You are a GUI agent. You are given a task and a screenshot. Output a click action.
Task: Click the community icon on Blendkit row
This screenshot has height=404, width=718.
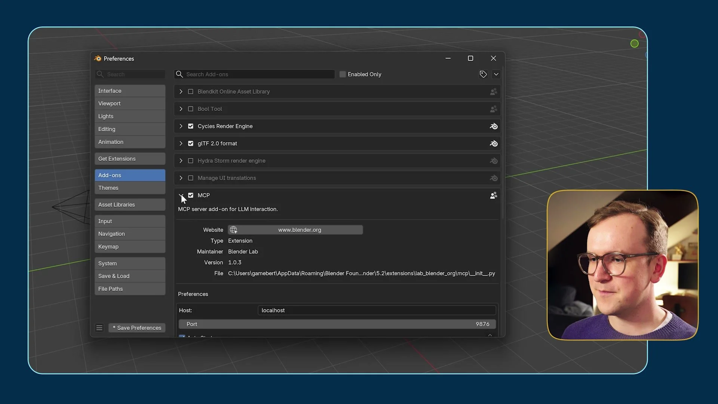click(494, 92)
